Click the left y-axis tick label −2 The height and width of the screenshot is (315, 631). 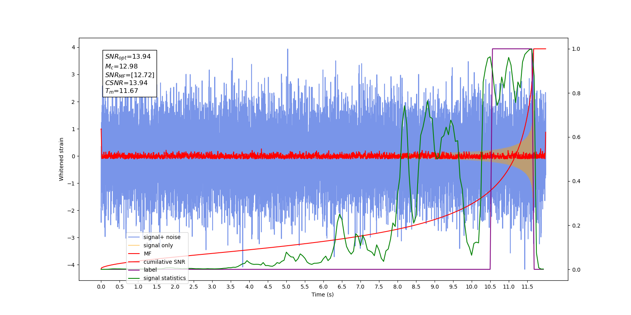[x=71, y=210]
